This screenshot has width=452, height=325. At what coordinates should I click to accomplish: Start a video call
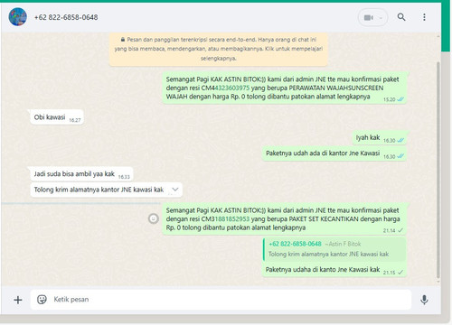(x=369, y=18)
